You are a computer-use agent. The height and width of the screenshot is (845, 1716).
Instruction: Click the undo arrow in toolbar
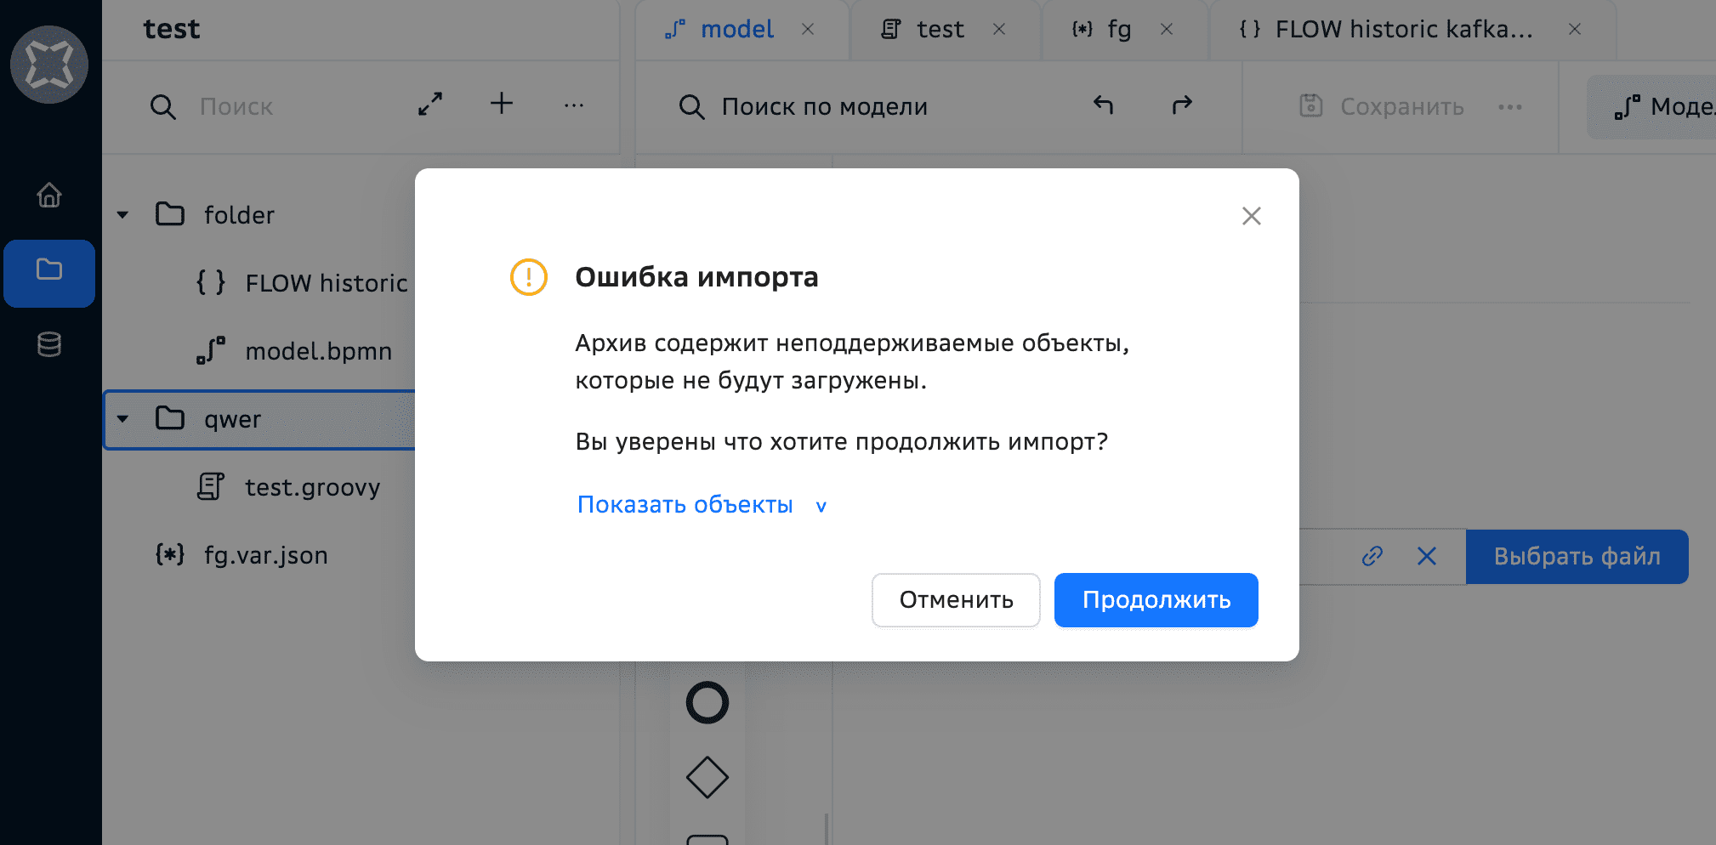1103,105
